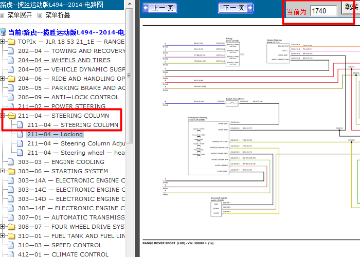Open the 211-04 Steering Column child page
The width and height of the screenshot is (360, 257).
73,125
